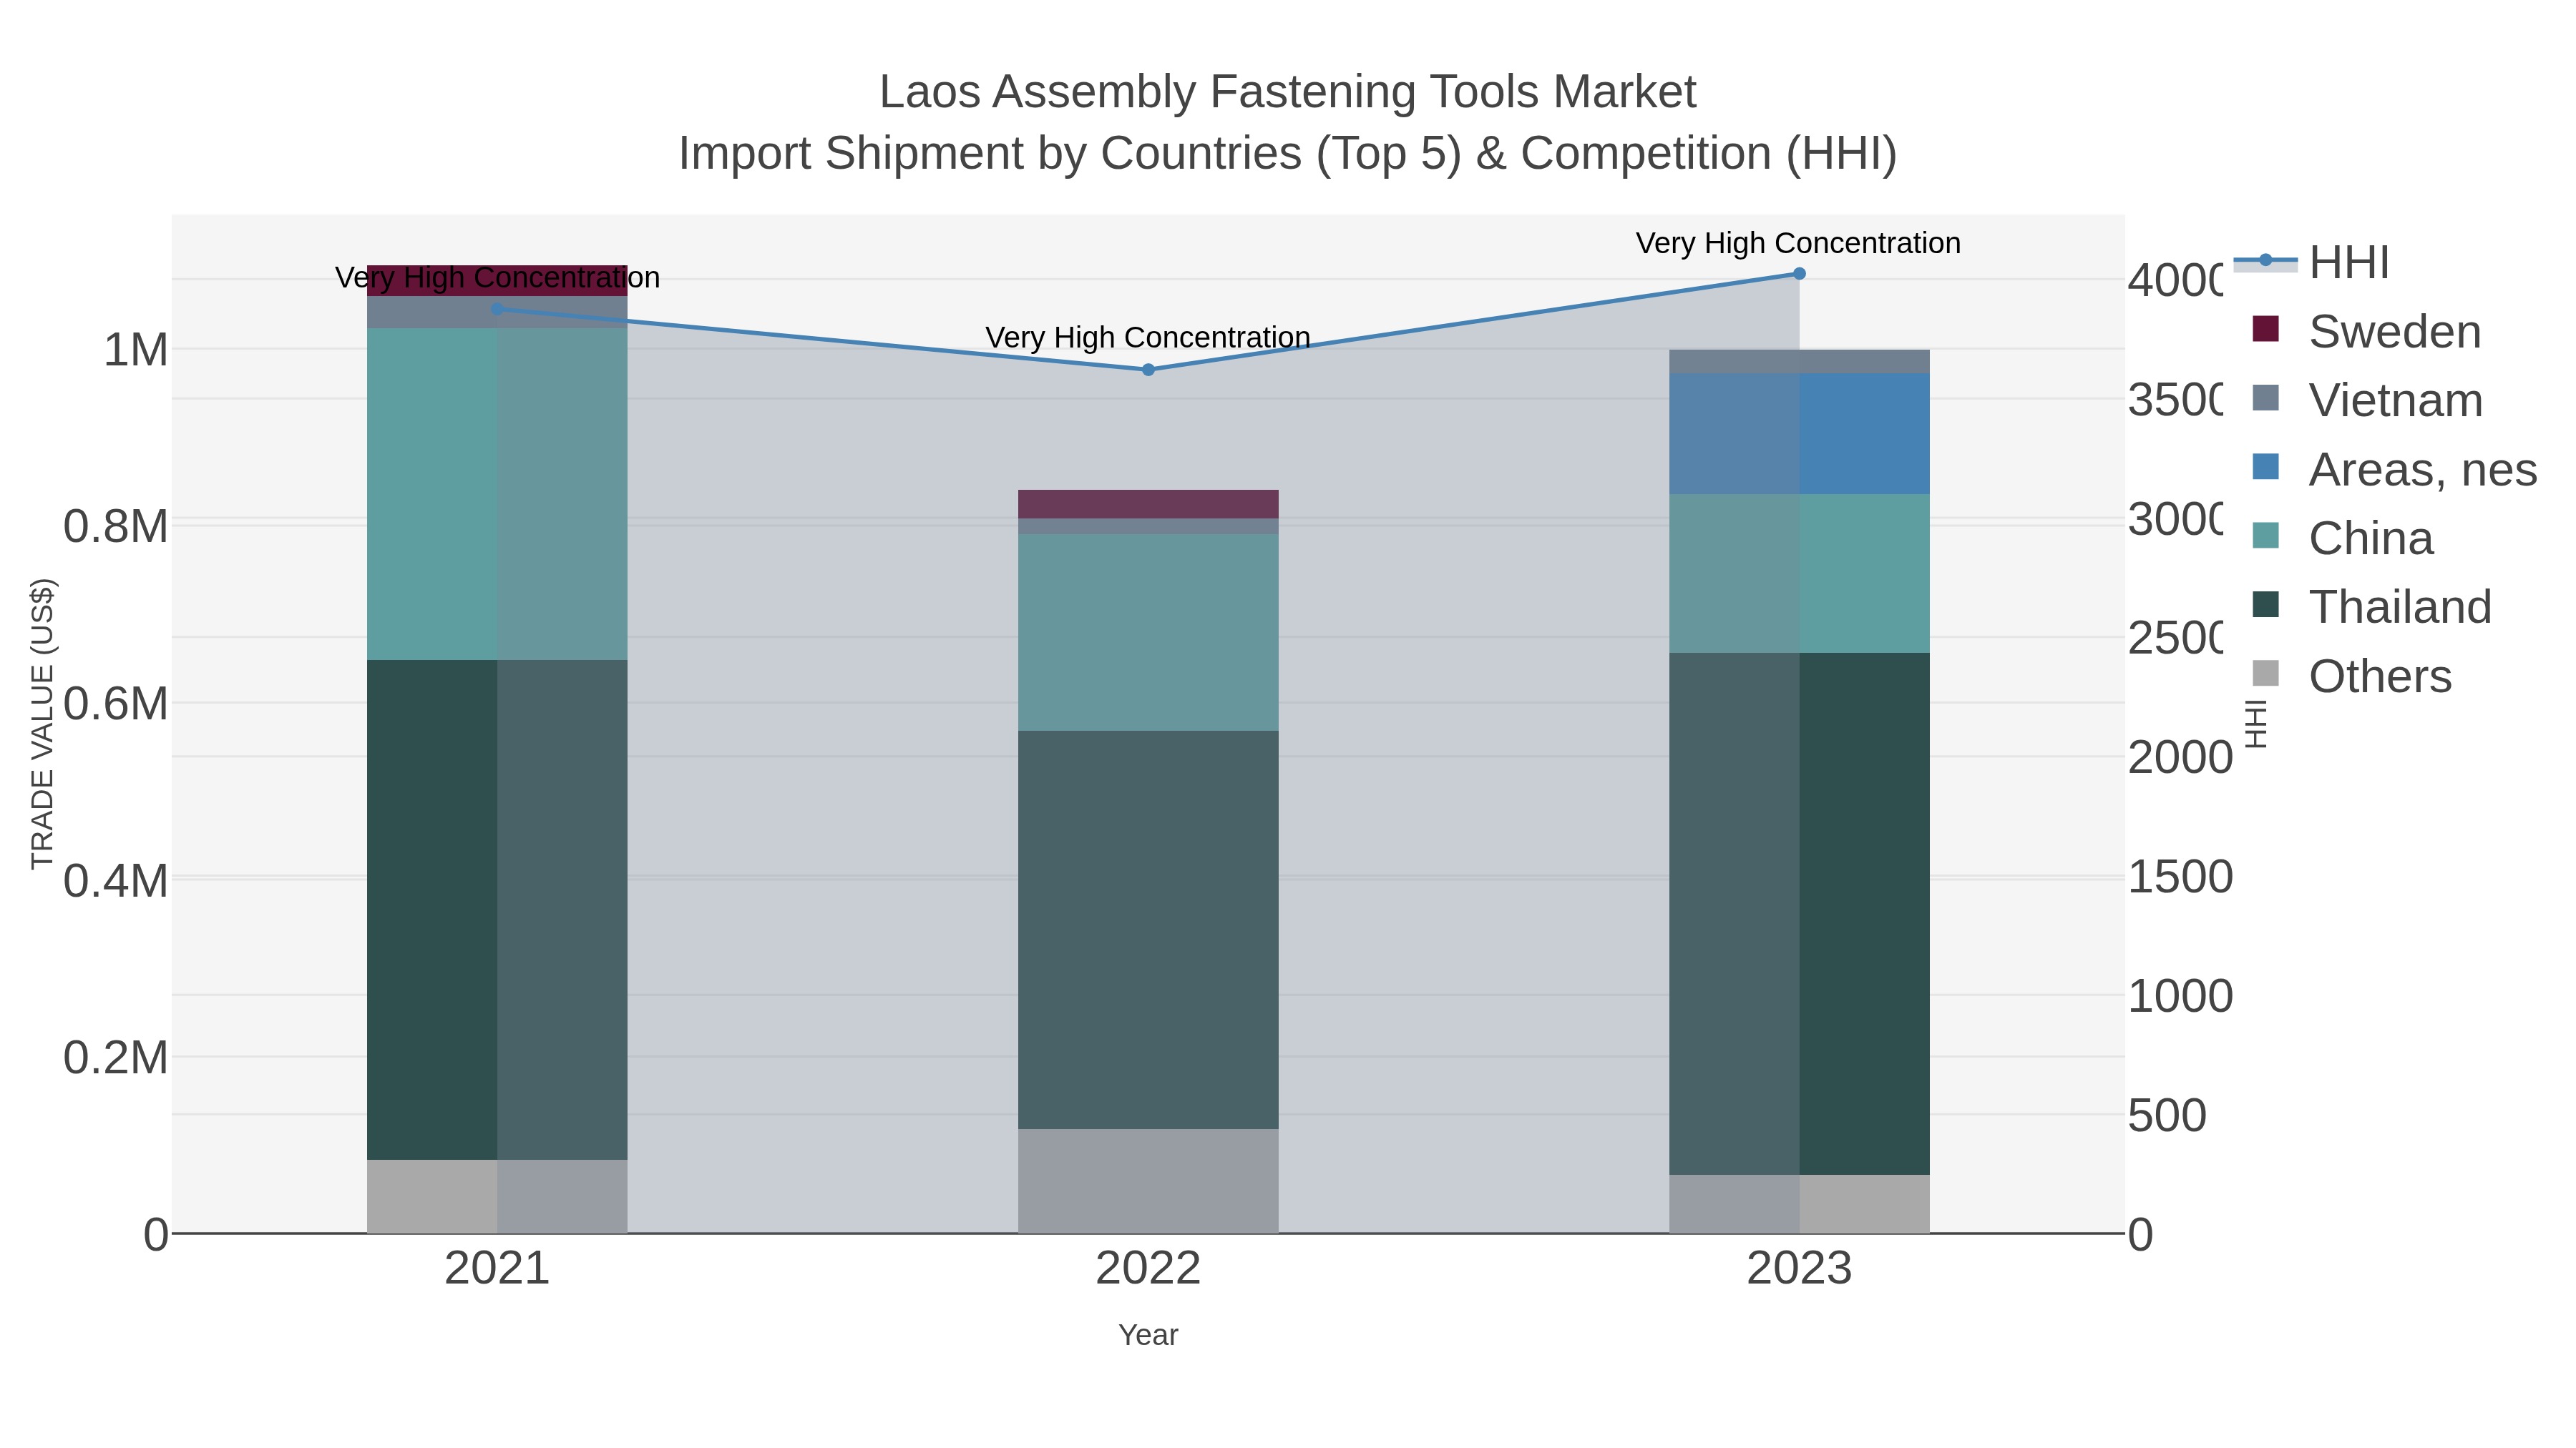Select the 2021 Vietnam bar segment
The width and height of the screenshot is (2576, 1448).
pos(497,312)
